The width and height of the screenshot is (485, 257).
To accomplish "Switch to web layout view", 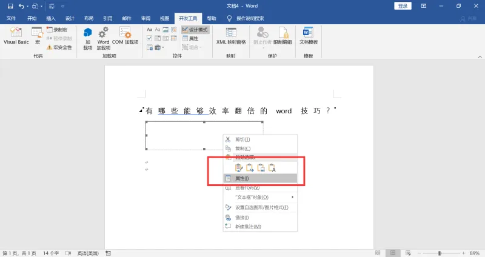I will (408, 253).
